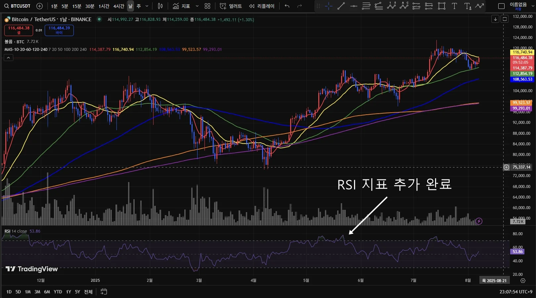Image resolution: width=536 pixels, height=298 pixels.
Task: Open symbol search for BTCUSDT
Action: [17, 6]
